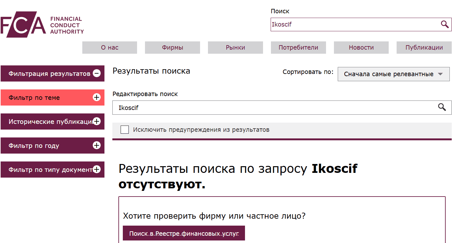Viewport: 452px width, 243px height.
Task: Expand the Фильтр по типу документа section
Action: pyautogui.click(x=97, y=169)
